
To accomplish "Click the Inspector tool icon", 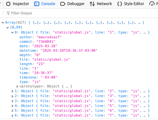I will 8,4.
